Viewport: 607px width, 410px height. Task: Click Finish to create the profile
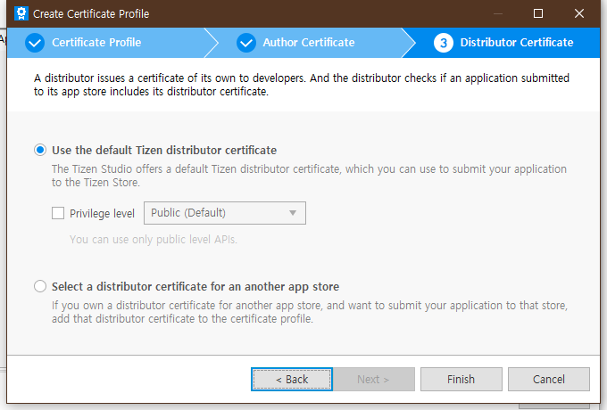(461, 379)
